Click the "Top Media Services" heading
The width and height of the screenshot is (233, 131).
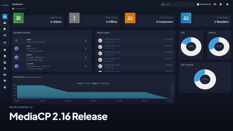tap(22, 33)
